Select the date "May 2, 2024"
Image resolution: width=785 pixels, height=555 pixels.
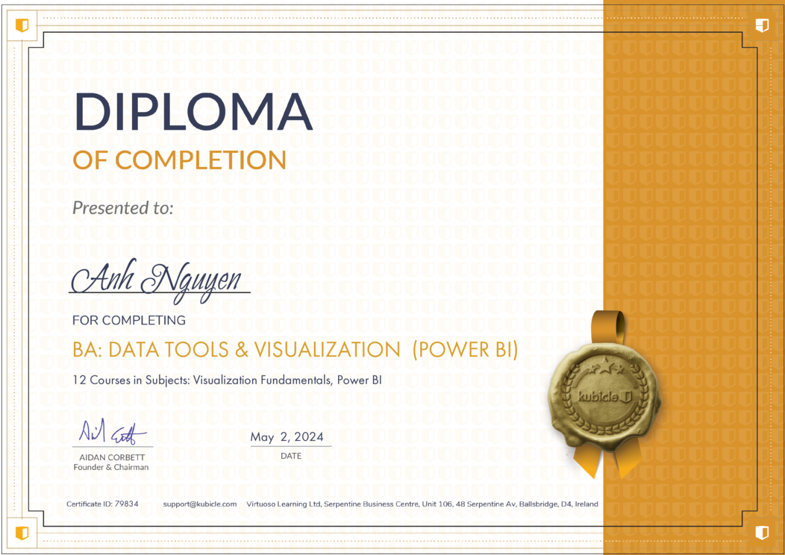point(287,437)
